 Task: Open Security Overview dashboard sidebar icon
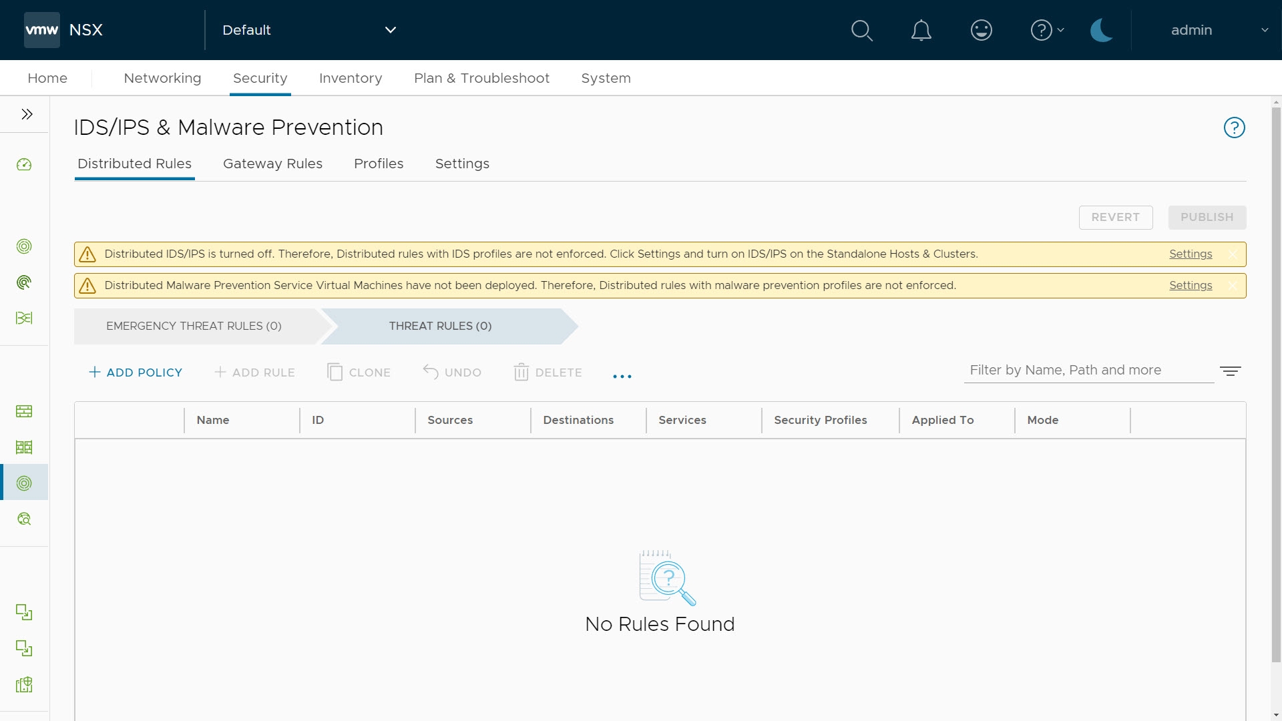click(x=24, y=165)
